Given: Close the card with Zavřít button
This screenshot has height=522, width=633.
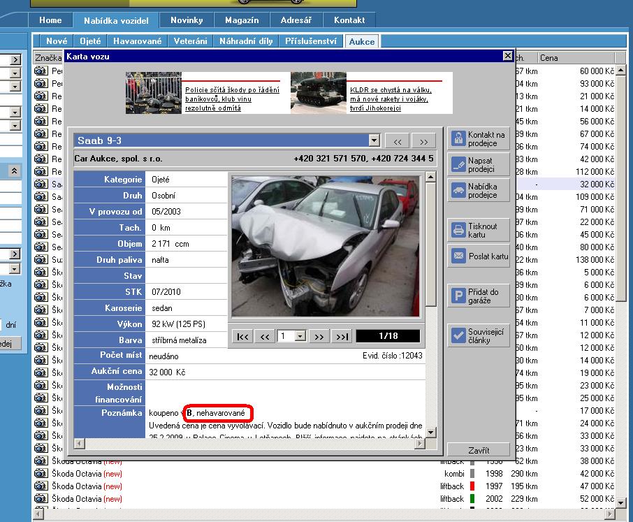Looking at the screenshot, I should [479, 450].
